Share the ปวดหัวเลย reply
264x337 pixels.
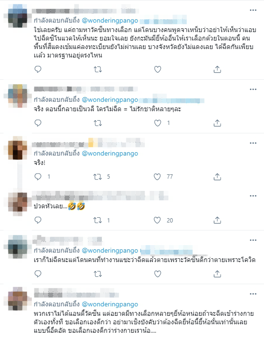point(217,220)
